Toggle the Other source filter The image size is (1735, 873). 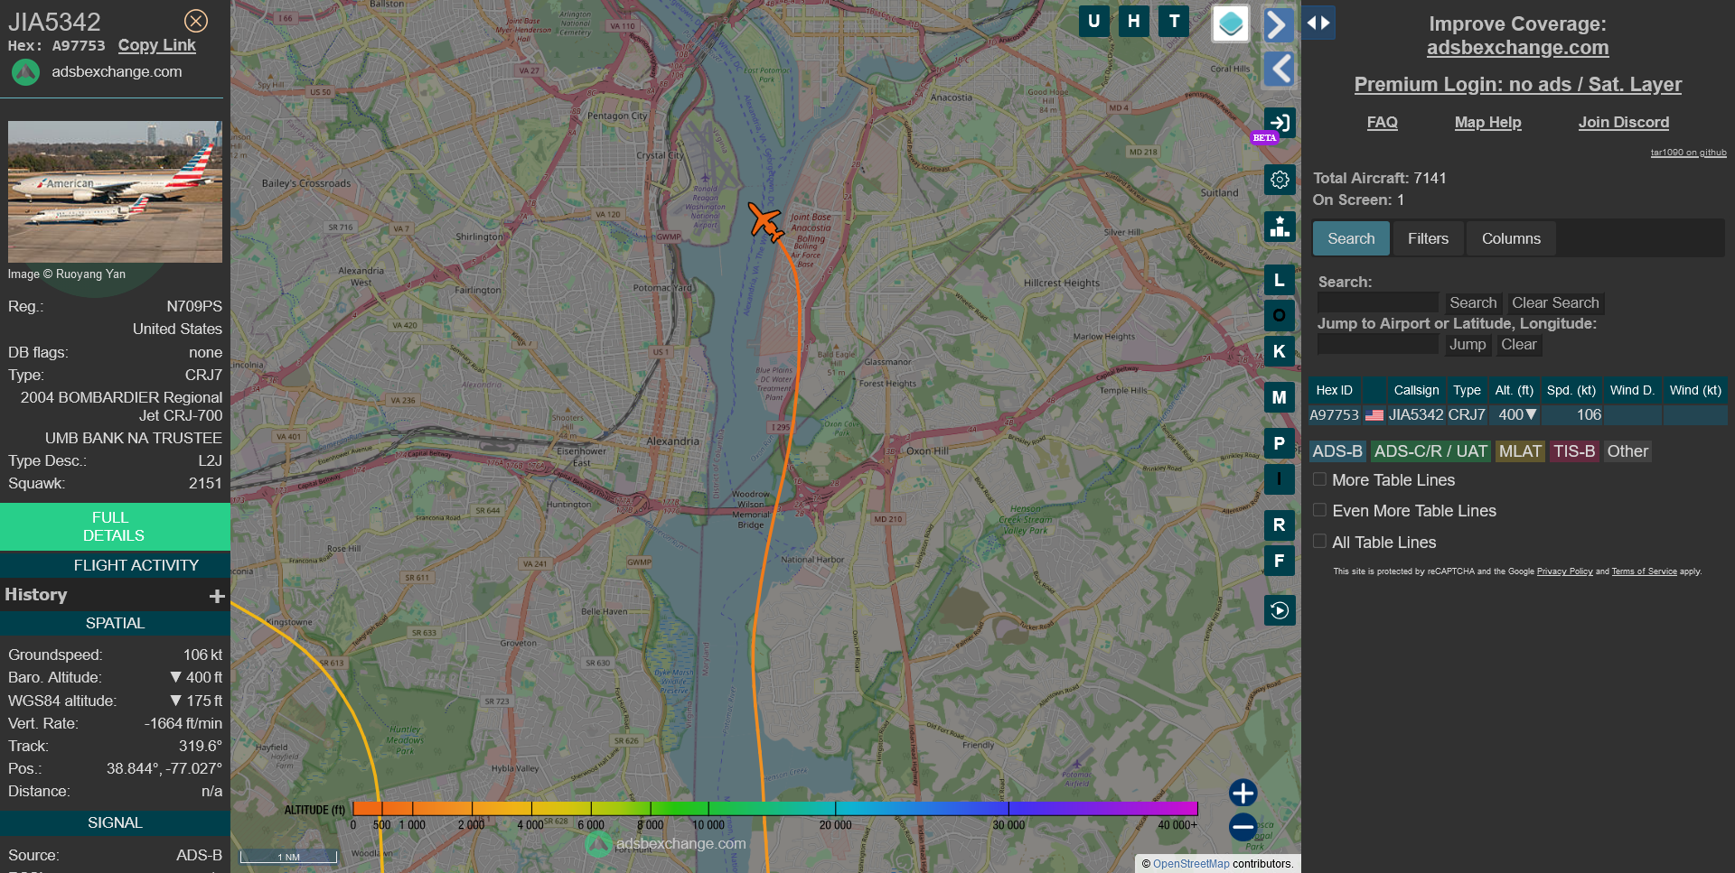(x=1627, y=451)
